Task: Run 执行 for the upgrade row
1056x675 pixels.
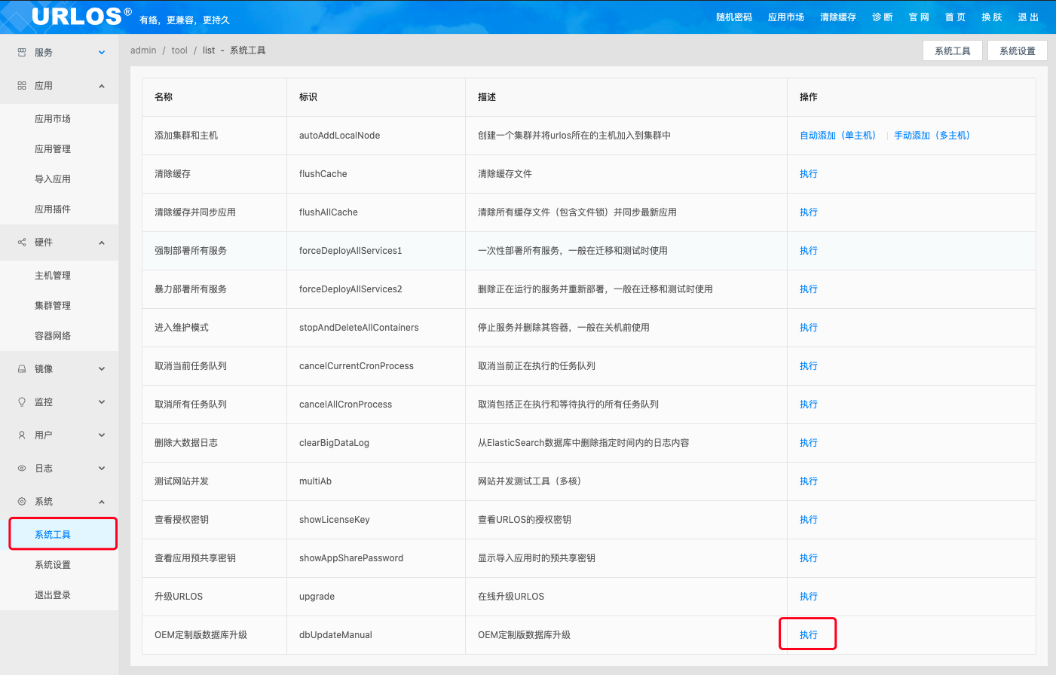Action: click(808, 597)
